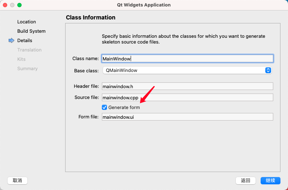Select the Location step in sidebar
The image size is (288, 190).
(27, 22)
